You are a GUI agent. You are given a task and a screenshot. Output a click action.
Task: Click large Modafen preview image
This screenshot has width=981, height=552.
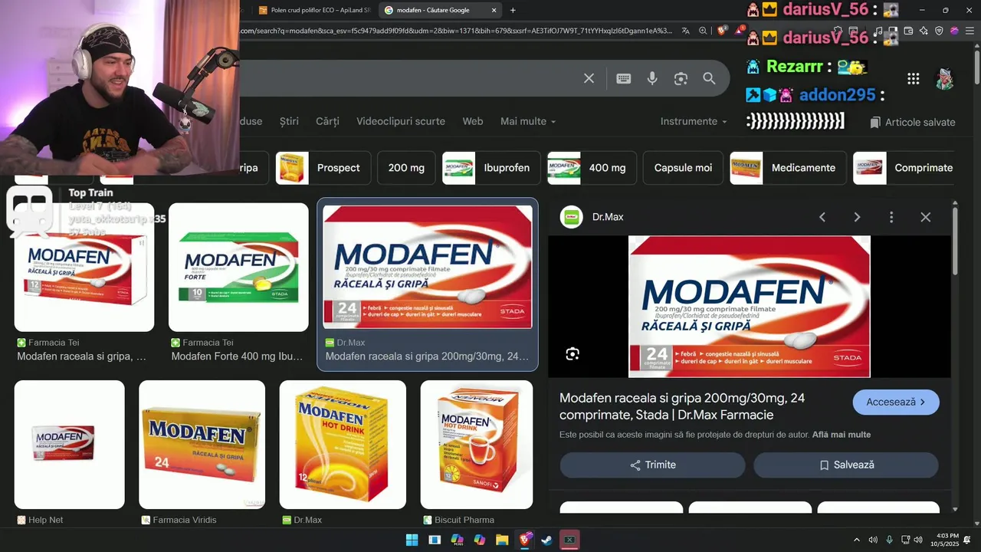point(750,307)
